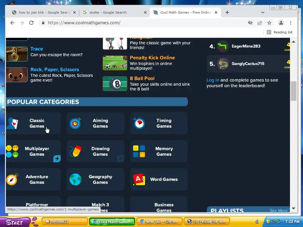Click the share page icon
303x227 pixels.
pyautogui.click(x=260, y=23)
